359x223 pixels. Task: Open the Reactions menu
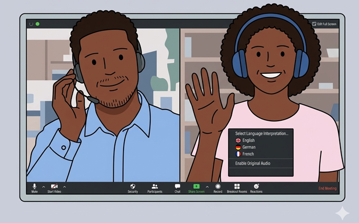tap(256, 187)
